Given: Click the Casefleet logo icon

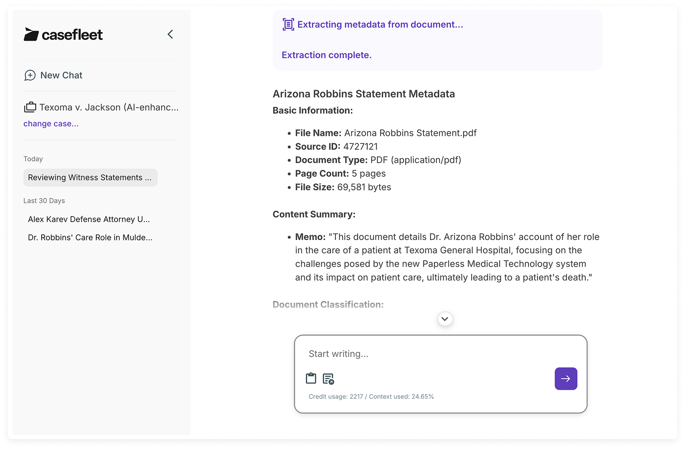Looking at the screenshot, I should 33,34.
